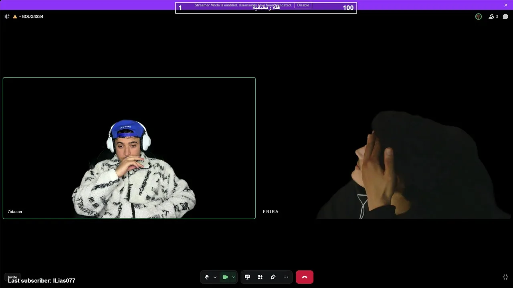
Task: Click the speaker icon beside BOUG4SS4
Action: pyautogui.click(x=7, y=16)
